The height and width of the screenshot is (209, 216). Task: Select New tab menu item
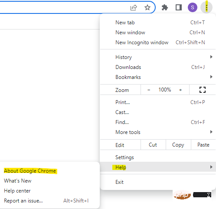coord(158,23)
